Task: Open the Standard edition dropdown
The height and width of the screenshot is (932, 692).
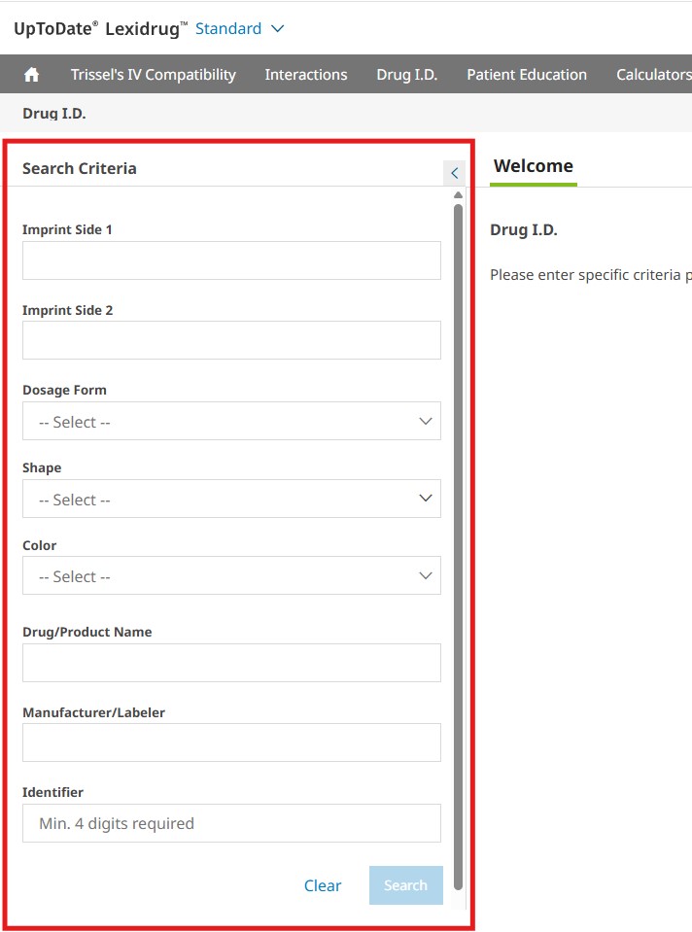Action: click(239, 29)
